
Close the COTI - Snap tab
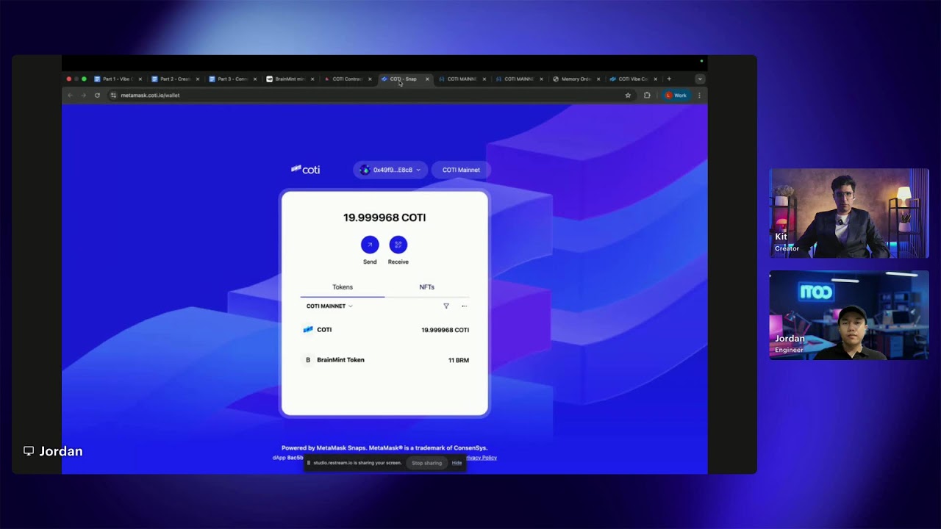coord(427,79)
